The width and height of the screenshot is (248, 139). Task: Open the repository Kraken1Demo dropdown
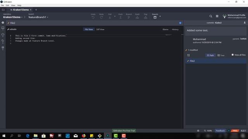[13, 17]
